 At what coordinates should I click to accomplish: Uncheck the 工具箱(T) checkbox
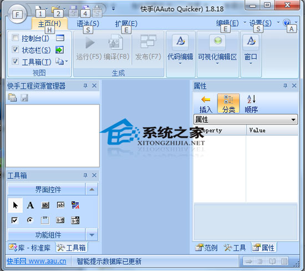coord(15,62)
